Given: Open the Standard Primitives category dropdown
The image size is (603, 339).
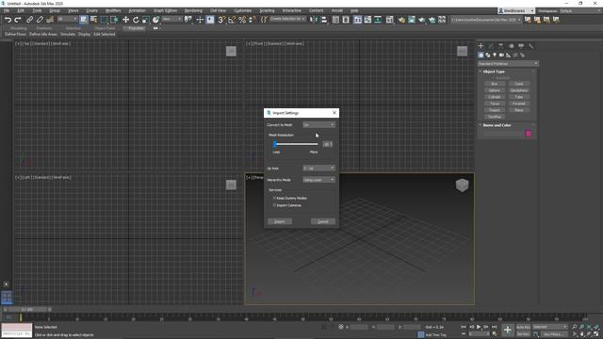Looking at the screenshot, I should [508, 64].
